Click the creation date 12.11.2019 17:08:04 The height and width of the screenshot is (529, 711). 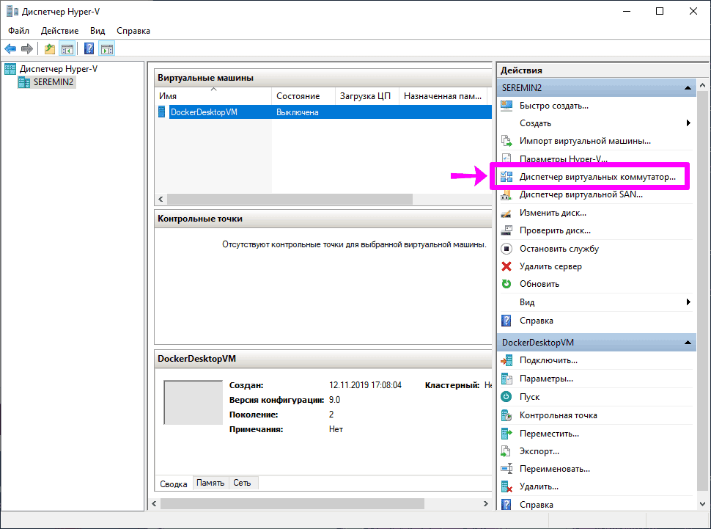click(x=365, y=385)
